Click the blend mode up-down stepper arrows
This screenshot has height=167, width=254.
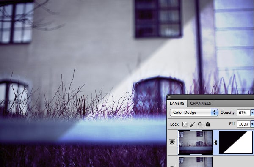[214, 112]
